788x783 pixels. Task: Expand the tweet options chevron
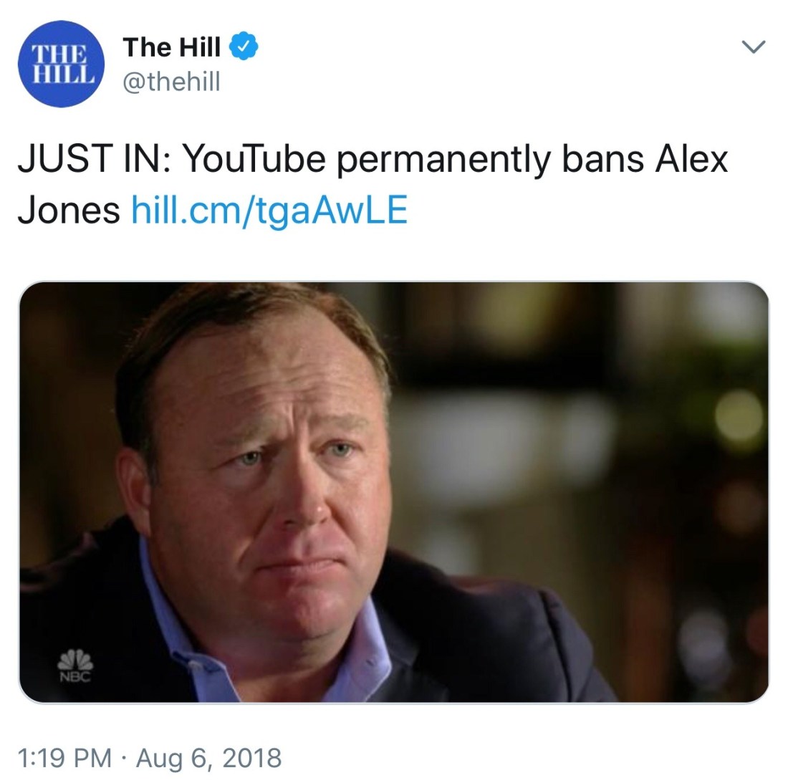754,47
